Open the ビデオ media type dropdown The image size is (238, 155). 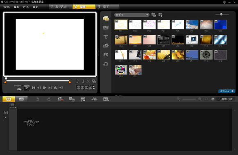click(x=131, y=15)
